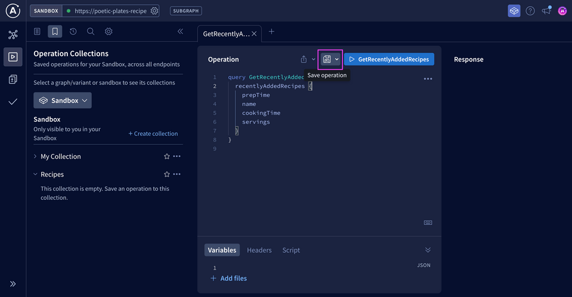Image resolution: width=572 pixels, height=297 pixels.
Task: Select the GetRecentlyA... operation tab
Action: tap(226, 34)
